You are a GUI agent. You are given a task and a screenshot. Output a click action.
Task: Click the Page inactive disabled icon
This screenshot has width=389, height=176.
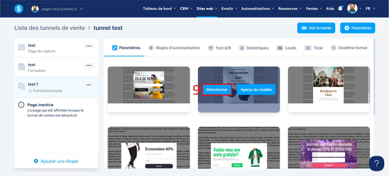pyautogui.click(x=21, y=105)
